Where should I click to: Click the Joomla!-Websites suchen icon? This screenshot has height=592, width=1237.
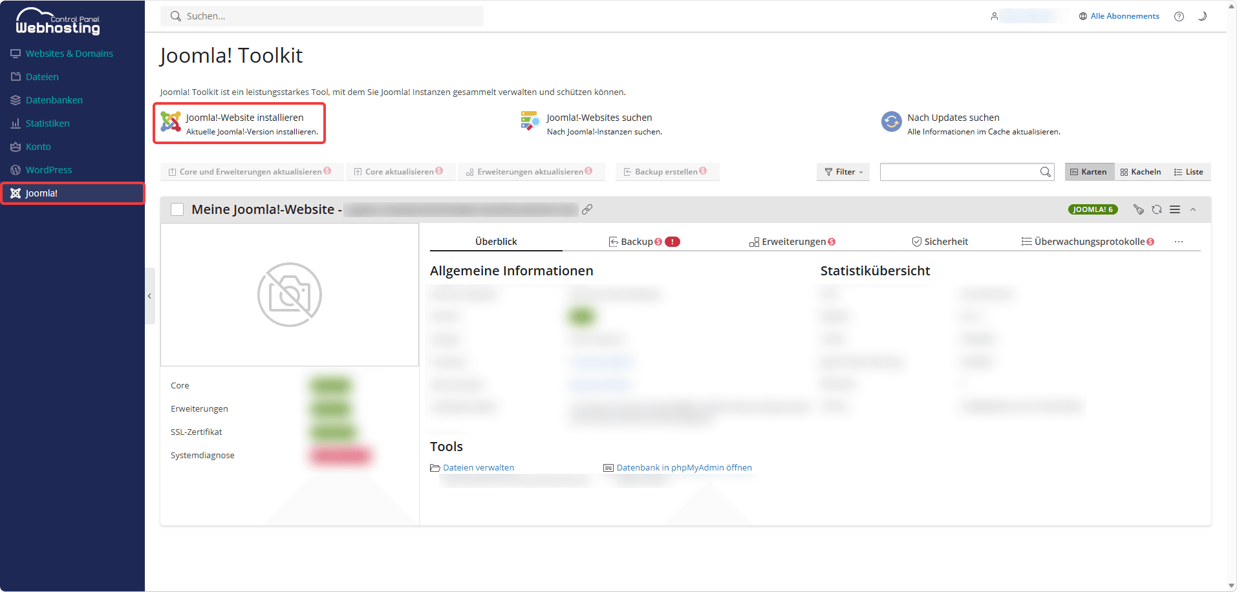[530, 121]
